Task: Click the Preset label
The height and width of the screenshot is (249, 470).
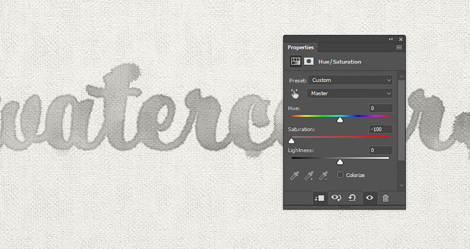Action: click(298, 80)
